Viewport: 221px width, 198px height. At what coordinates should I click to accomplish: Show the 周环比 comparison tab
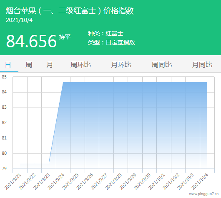(x=80, y=65)
